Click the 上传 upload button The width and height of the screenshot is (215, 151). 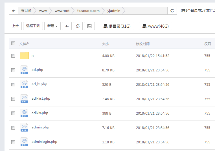(x=15, y=26)
